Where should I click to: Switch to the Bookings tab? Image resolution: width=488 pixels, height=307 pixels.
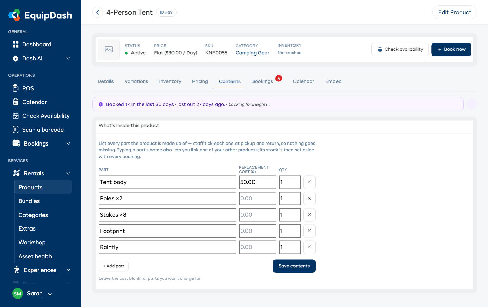coord(262,81)
